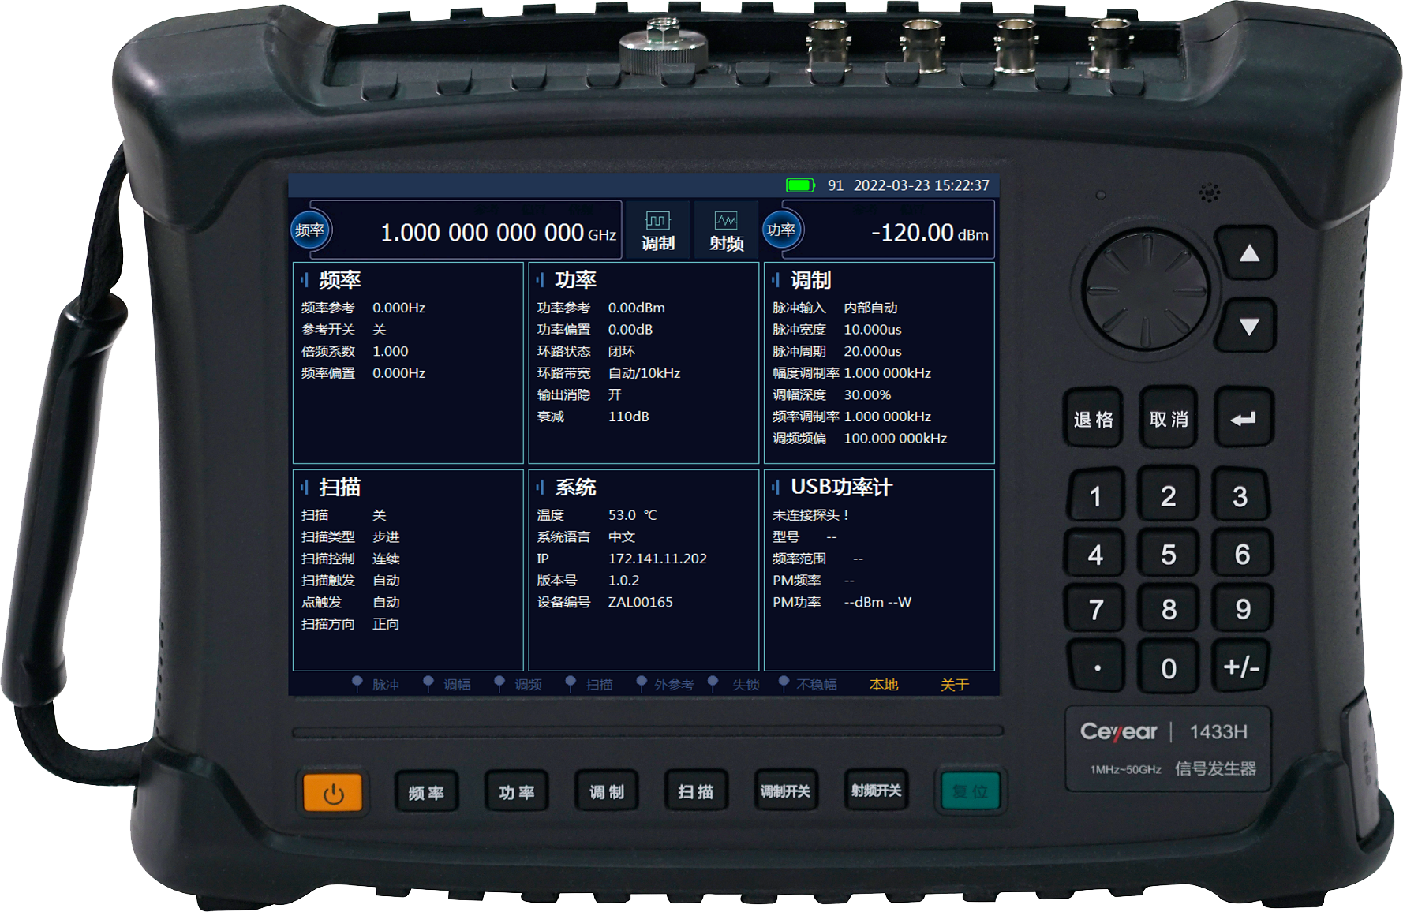Toggle the +/- sign key
The height and width of the screenshot is (912, 1403).
(1241, 667)
